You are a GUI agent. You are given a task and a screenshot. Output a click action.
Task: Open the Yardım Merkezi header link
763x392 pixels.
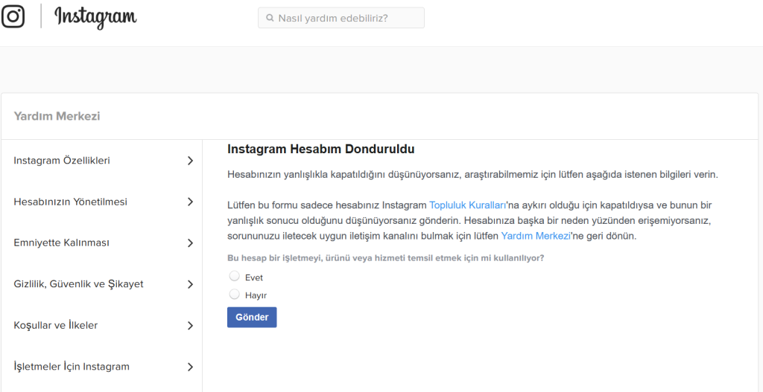57,117
